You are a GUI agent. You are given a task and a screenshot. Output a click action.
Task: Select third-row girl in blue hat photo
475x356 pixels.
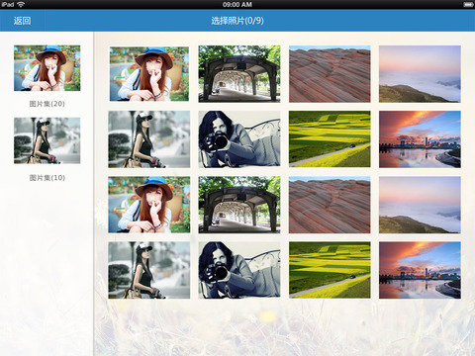(x=149, y=205)
